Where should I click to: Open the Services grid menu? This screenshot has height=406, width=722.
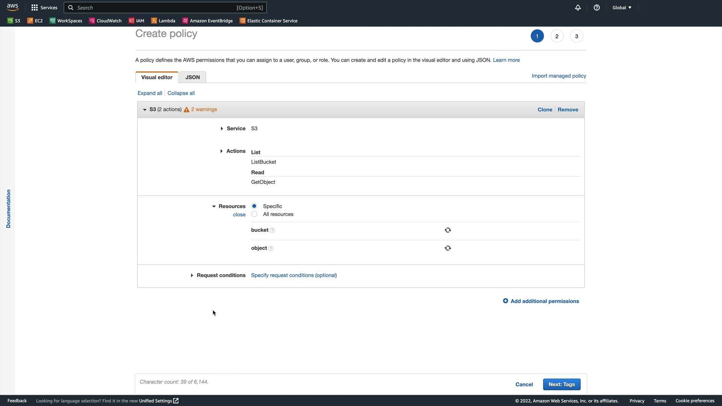(x=44, y=8)
